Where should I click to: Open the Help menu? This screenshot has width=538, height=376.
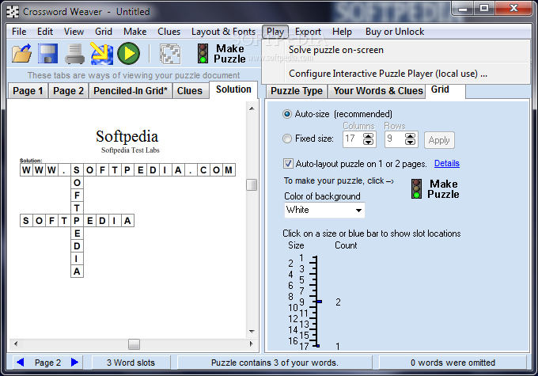coord(342,32)
